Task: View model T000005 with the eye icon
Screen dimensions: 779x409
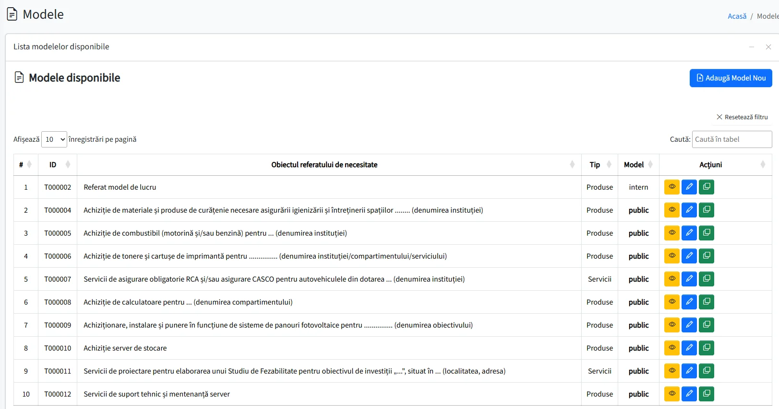Action: [x=672, y=233]
